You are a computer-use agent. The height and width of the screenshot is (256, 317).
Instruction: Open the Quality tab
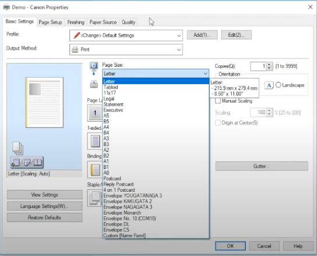pos(128,22)
